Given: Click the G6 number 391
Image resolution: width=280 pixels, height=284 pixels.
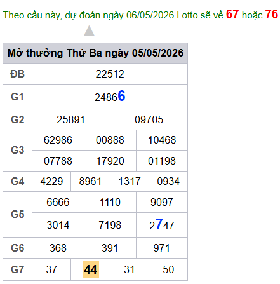Looking at the screenshot, I should (x=110, y=248).
